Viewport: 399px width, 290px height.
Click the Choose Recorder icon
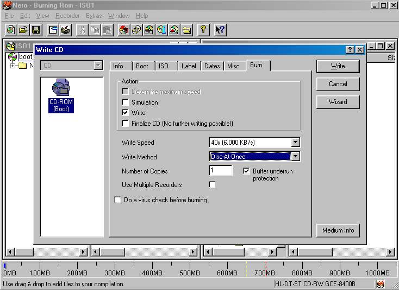149,30
